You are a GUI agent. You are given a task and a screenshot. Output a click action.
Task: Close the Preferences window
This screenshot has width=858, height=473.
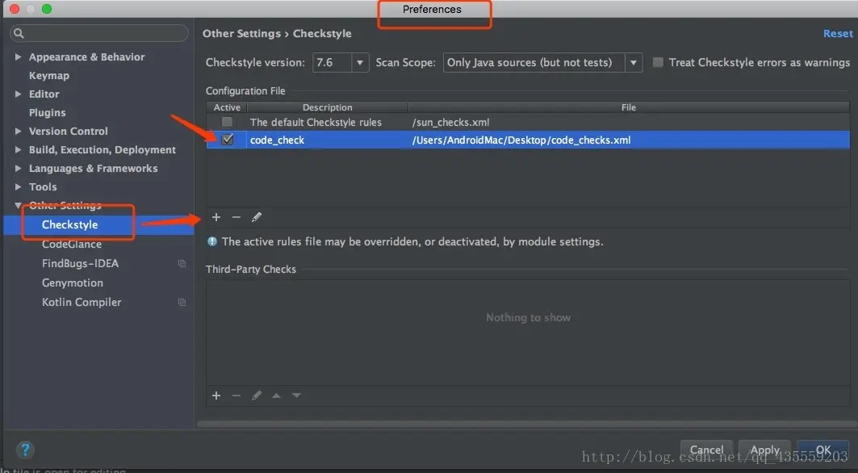tap(15, 9)
